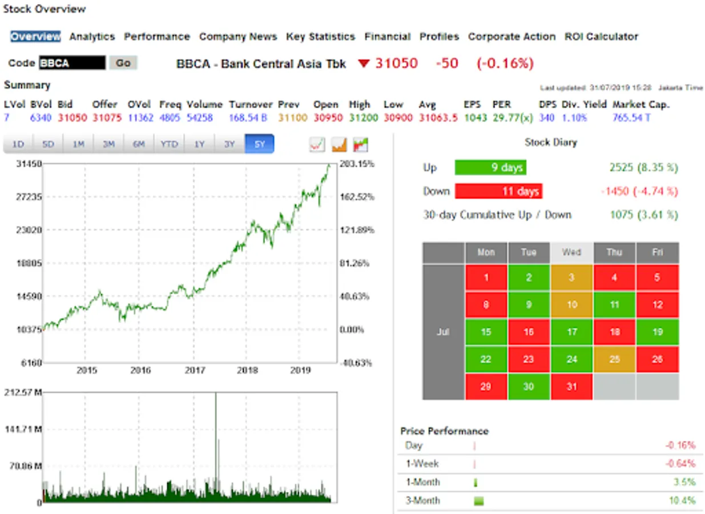Switch chart range to 1M
Viewport: 705px width, 514px height.
click(79, 144)
